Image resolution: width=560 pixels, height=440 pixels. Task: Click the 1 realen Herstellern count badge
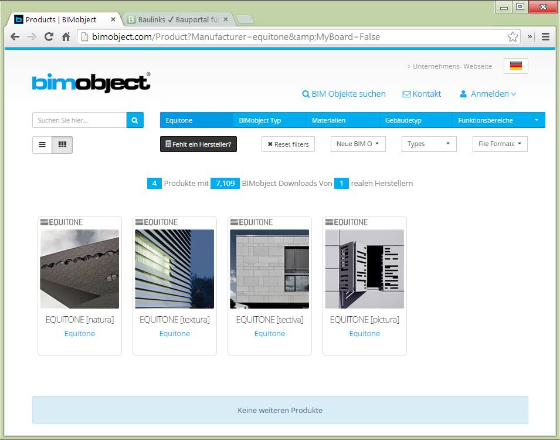click(x=341, y=184)
